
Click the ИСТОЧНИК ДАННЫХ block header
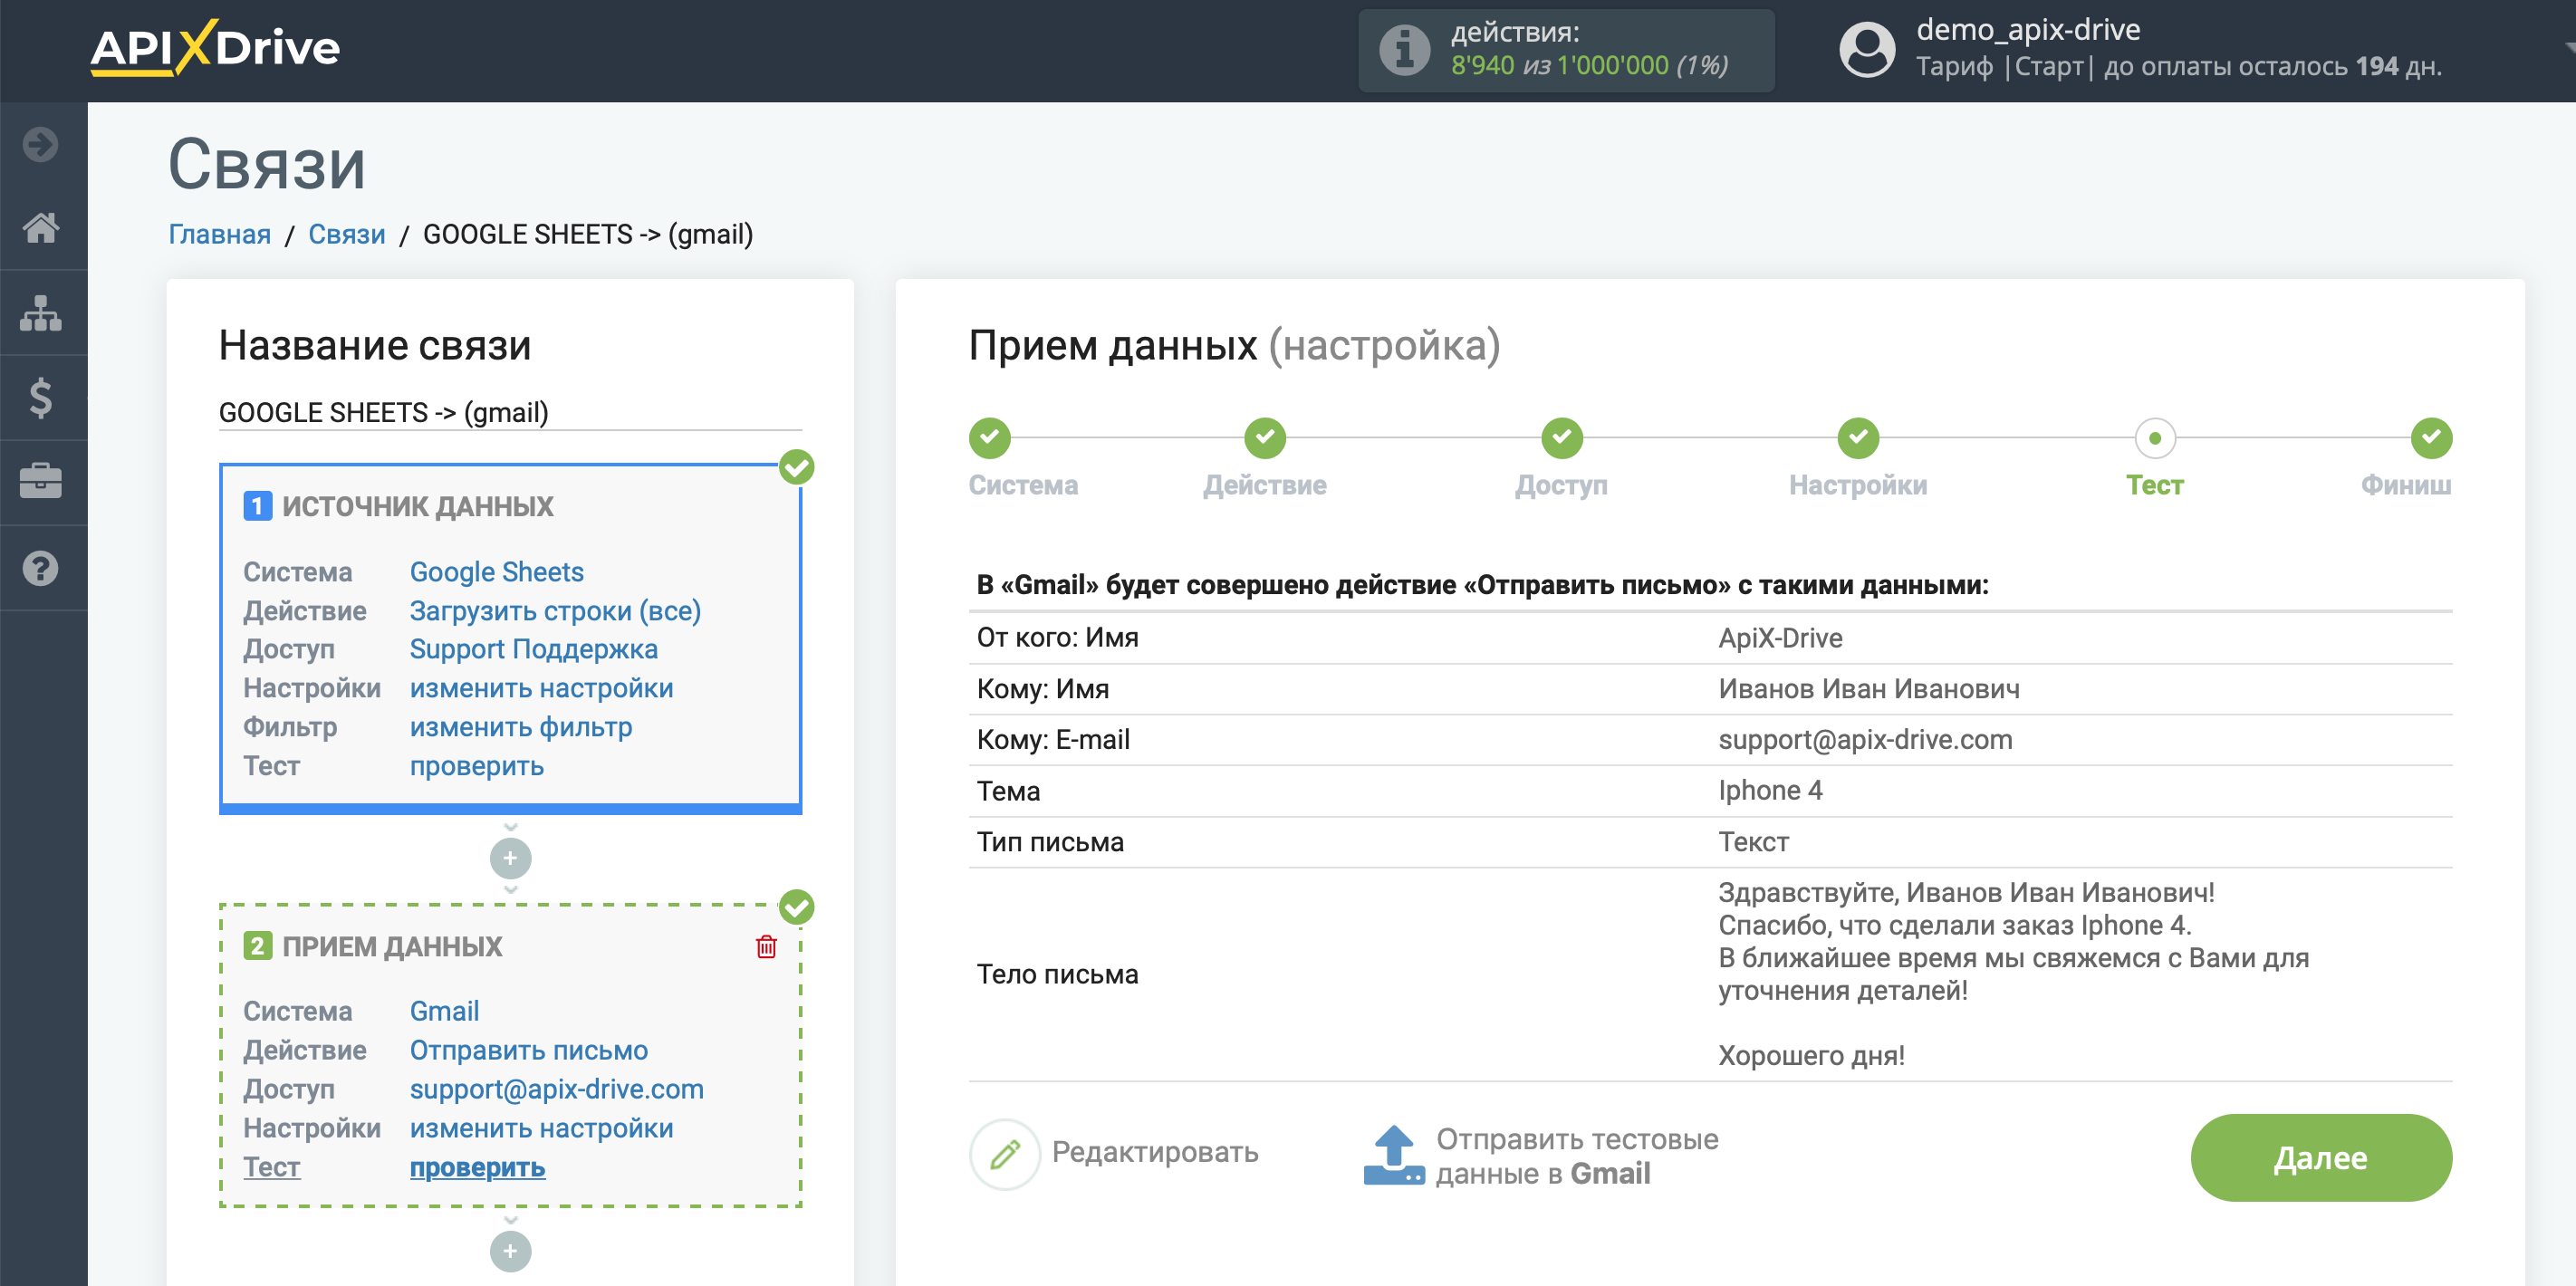(x=417, y=506)
